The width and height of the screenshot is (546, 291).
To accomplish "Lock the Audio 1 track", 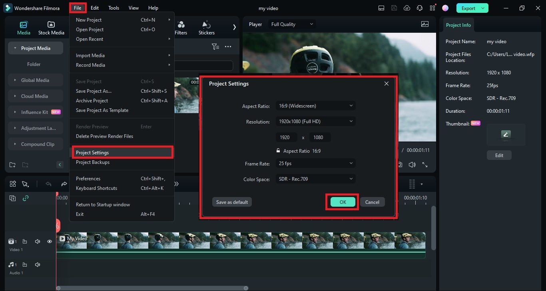I will click(x=25, y=265).
